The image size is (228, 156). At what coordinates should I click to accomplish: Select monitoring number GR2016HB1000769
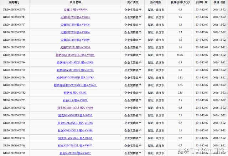(x=14, y=47)
